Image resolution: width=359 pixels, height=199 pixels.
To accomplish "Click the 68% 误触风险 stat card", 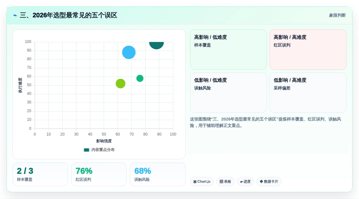I will (157, 174).
